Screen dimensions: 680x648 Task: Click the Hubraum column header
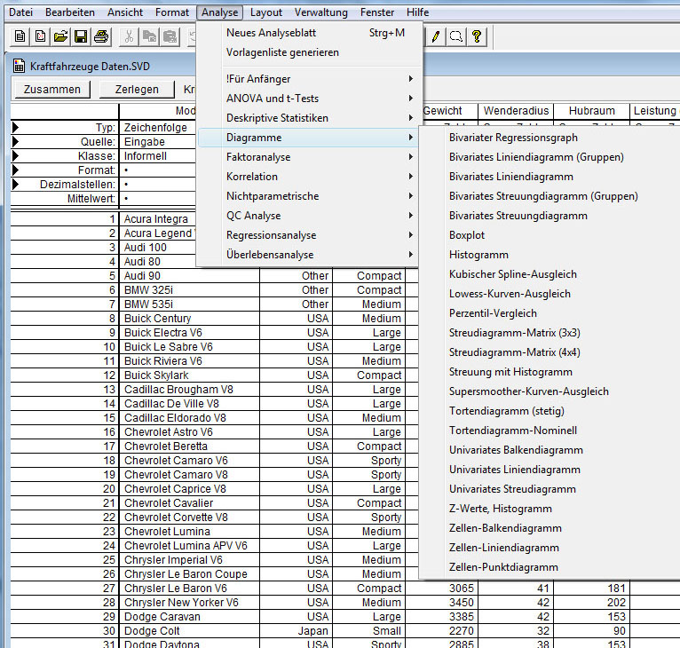[591, 111]
